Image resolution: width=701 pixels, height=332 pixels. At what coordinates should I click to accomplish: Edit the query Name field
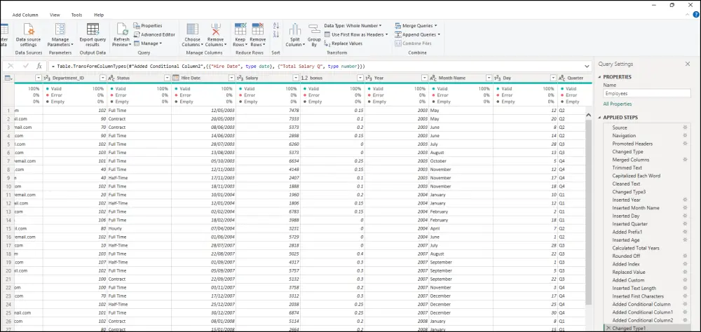click(647, 94)
